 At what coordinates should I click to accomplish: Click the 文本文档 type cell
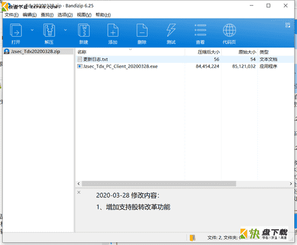[x=268, y=59]
